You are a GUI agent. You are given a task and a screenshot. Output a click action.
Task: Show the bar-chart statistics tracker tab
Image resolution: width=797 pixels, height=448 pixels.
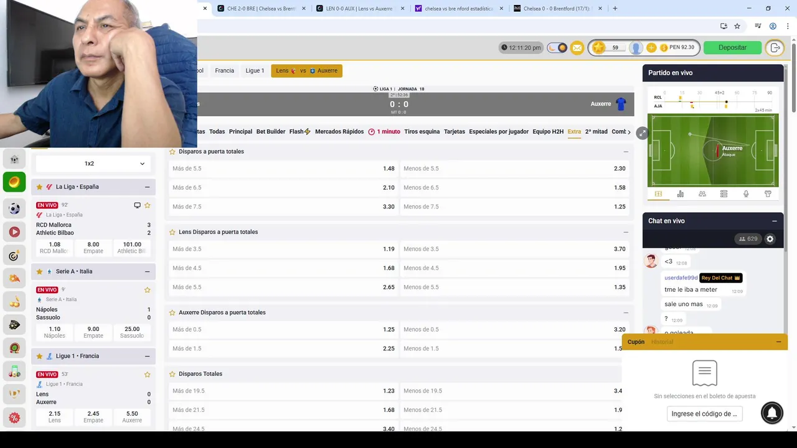pyautogui.click(x=681, y=194)
